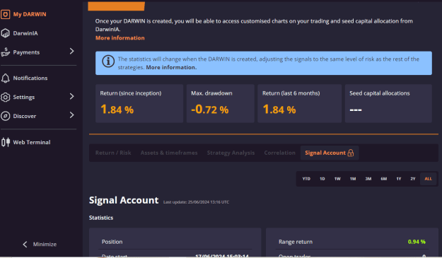442x258 pixels.
Task: Switch to the Return / Risk tab
Action: tap(113, 153)
